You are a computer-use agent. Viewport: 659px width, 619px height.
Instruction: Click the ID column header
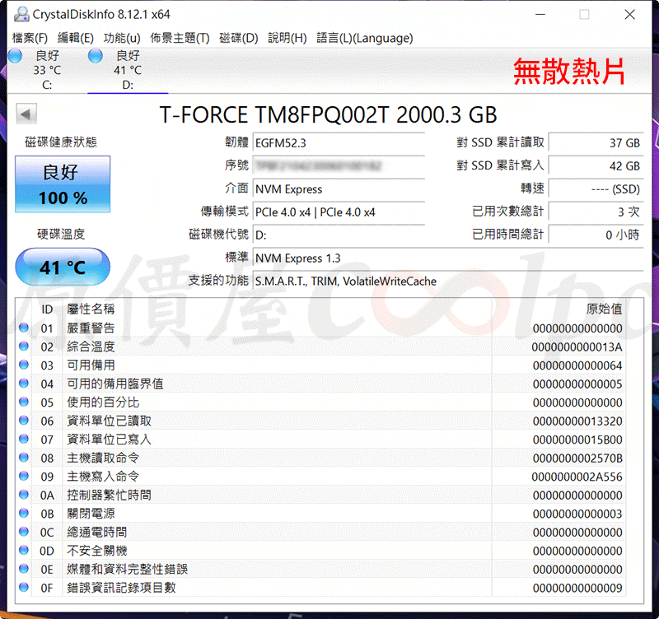coord(47,309)
